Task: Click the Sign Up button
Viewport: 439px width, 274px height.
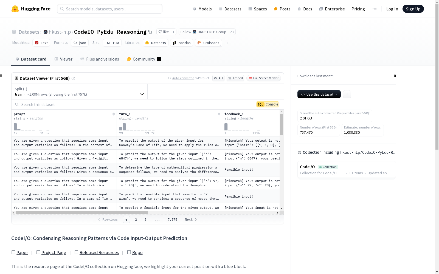Action: point(413,8)
